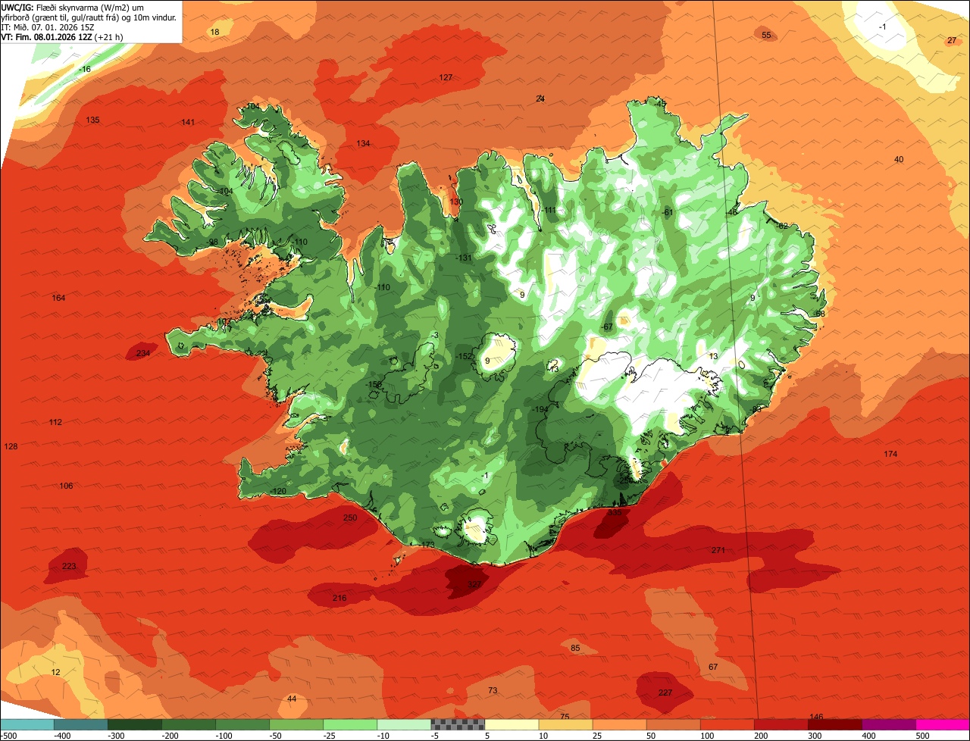Click the map value '216' south of Iceland
The width and height of the screenshot is (970, 741).
[339, 598]
